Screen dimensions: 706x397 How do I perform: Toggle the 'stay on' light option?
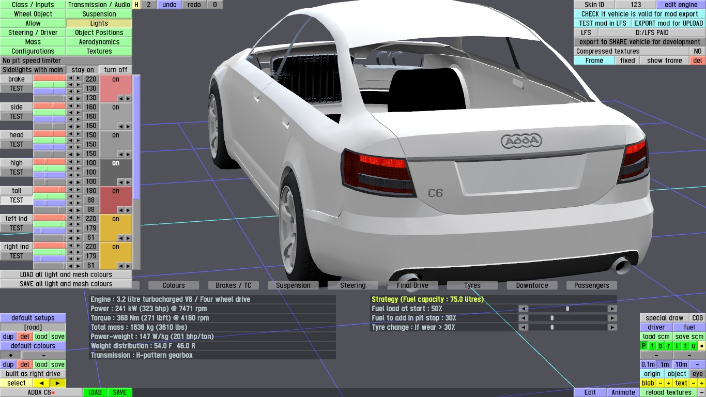[83, 70]
